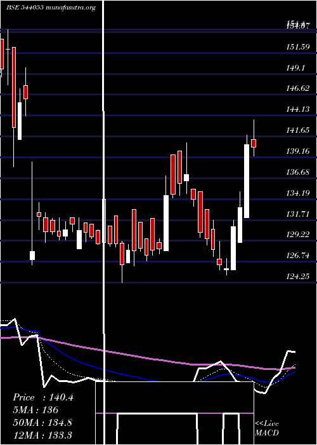Select the 139.16 price axis label
This screenshot has height=445, width=317.
click(x=298, y=151)
